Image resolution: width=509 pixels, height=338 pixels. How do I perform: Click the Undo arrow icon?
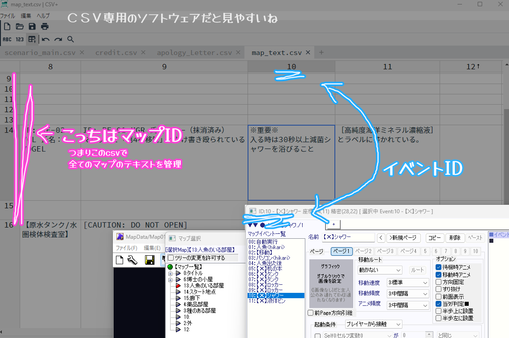46,39
